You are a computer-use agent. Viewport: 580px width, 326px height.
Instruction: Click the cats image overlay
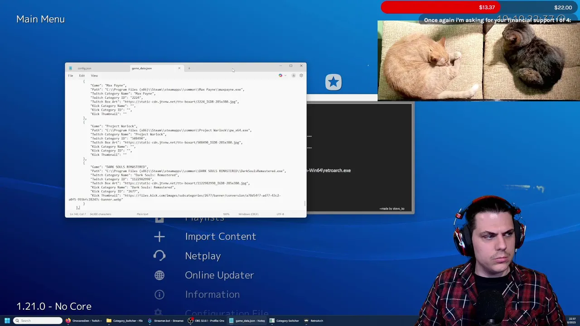478,60
